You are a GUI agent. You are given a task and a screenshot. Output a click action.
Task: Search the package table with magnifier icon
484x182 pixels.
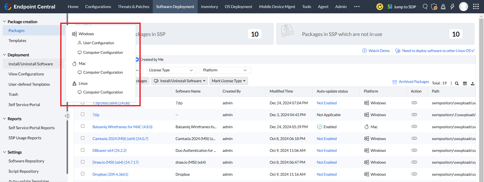457,83
